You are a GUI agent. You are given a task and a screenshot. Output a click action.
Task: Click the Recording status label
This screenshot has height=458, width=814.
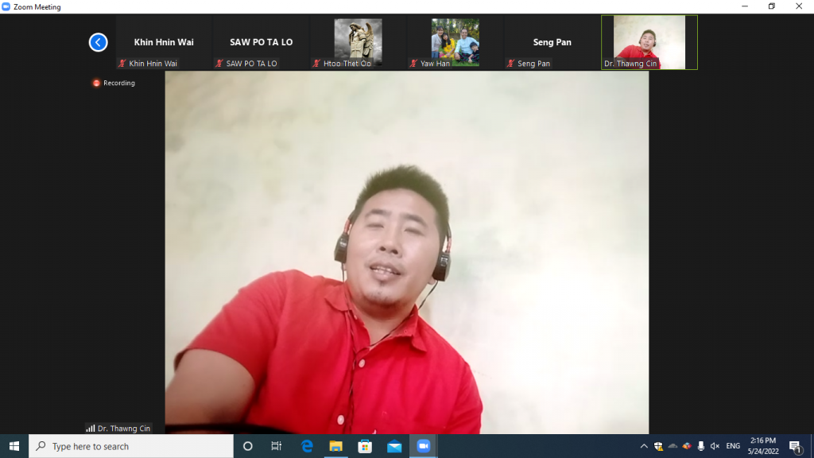pyautogui.click(x=119, y=83)
